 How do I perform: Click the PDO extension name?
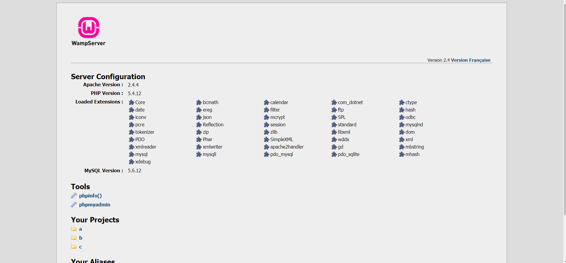click(x=140, y=139)
